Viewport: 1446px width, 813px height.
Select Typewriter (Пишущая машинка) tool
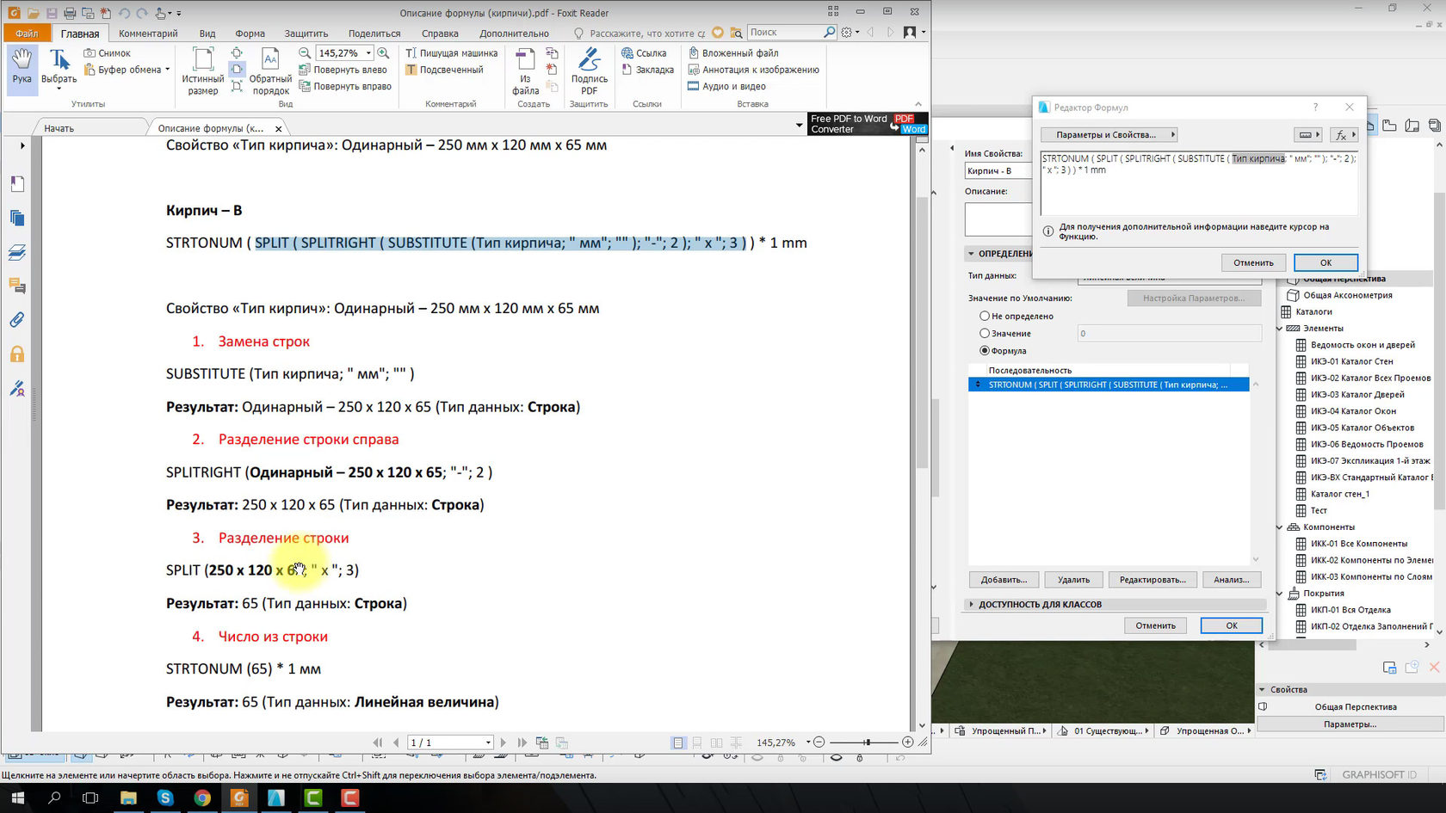click(x=451, y=53)
